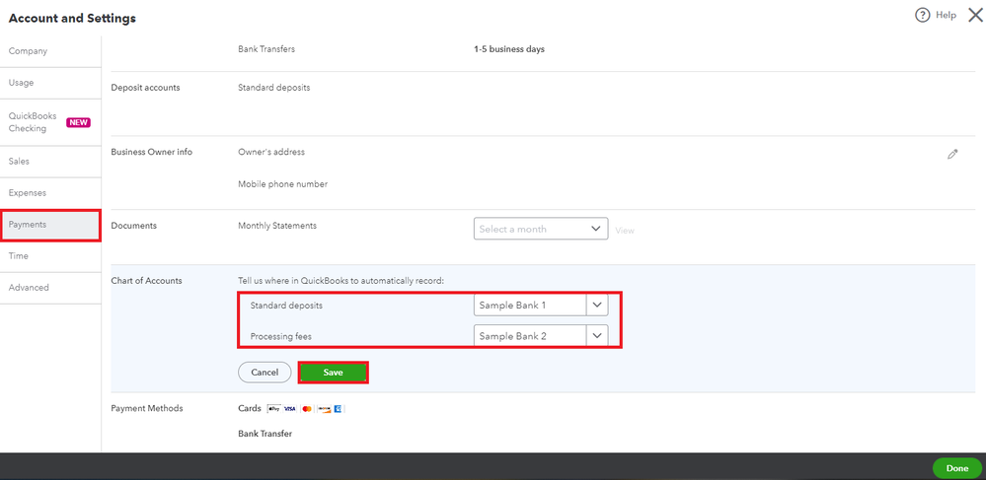
Task: Click the Chart of Accounts label
Action: (x=146, y=281)
